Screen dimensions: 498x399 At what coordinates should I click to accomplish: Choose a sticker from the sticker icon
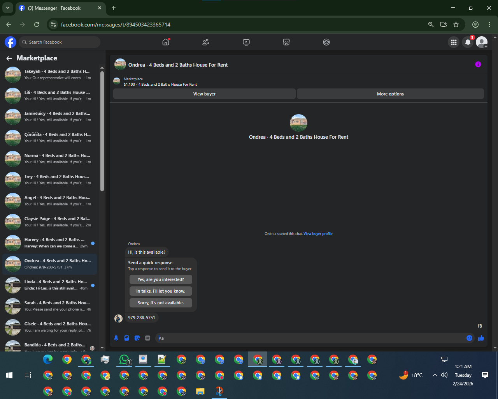tap(137, 338)
